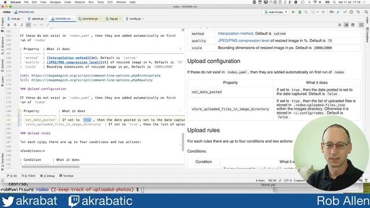Viewport: 370px width, 208px height.
Task: Open the Favorites tool window
Action: tap(2, 162)
